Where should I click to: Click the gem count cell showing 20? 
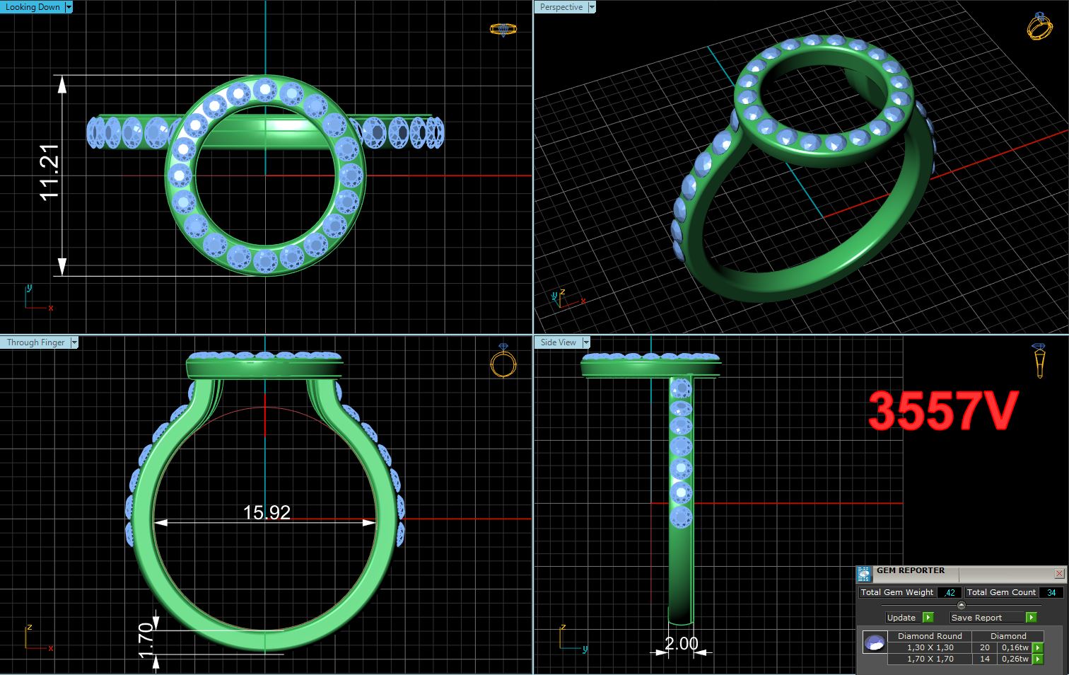[x=985, y=647]
